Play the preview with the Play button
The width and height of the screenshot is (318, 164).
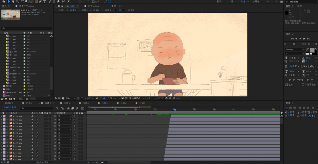point(301,39)
